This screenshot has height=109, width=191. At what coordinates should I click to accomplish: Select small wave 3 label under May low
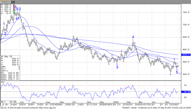tap(171, 74)
